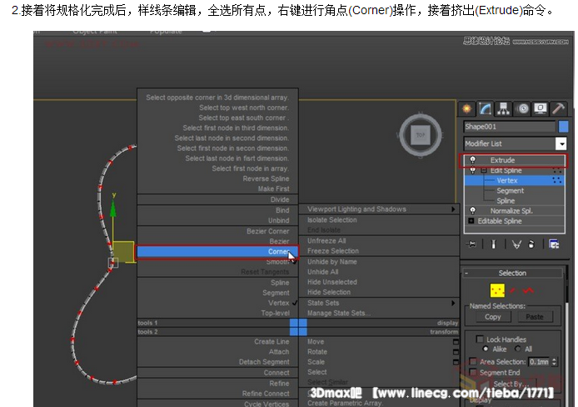
Task: Click the Pin Stack icon
Action: click(x=472, y=244)
